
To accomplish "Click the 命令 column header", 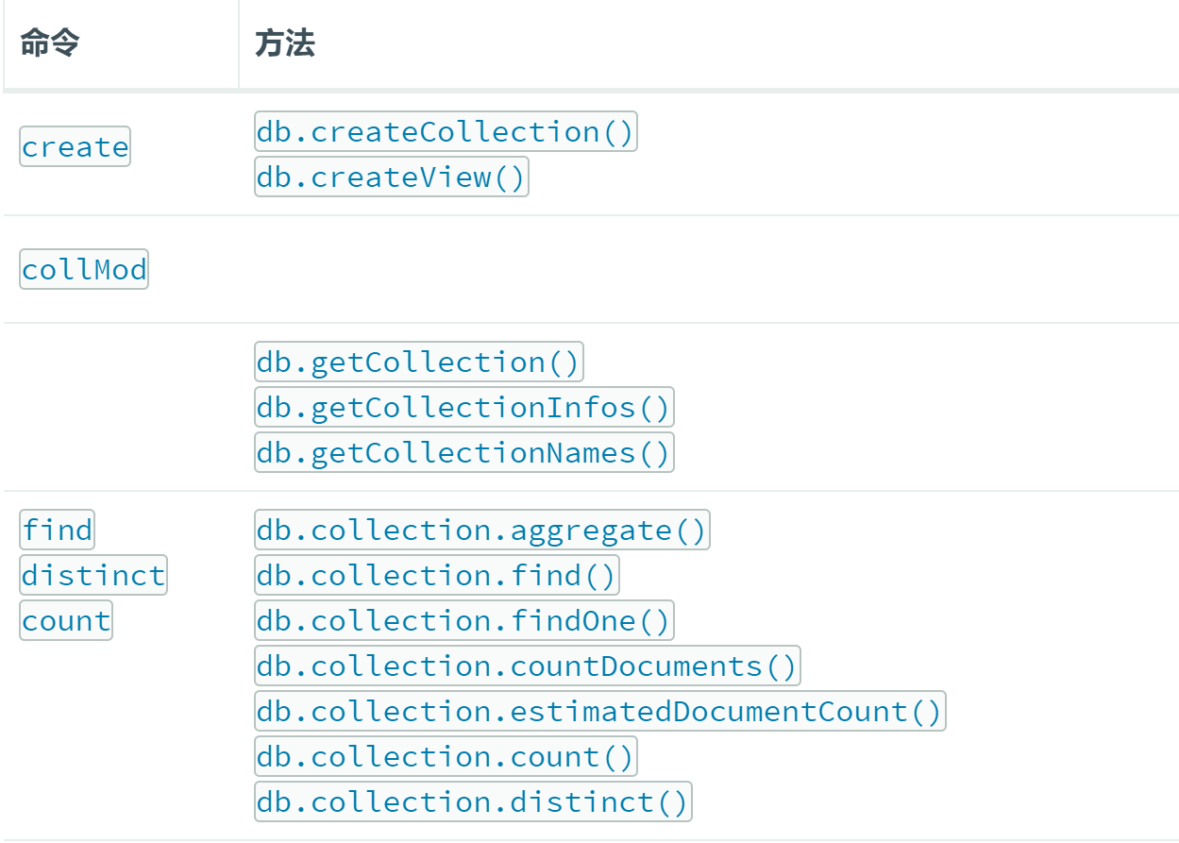I will point(50,43).
